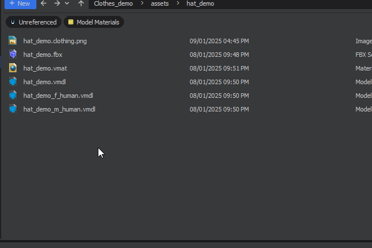The image size is (372, 248).
Task: Click the hat_demo.fbx file icon
Action: click(x=13, y=54)
